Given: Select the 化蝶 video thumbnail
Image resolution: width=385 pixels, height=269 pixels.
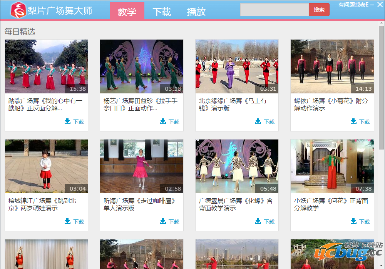Looking at the screenshot, I should point(237,166).
